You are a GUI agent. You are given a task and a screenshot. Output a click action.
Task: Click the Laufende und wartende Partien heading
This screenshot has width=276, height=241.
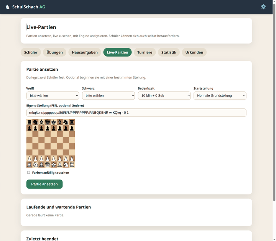(59, 207)
